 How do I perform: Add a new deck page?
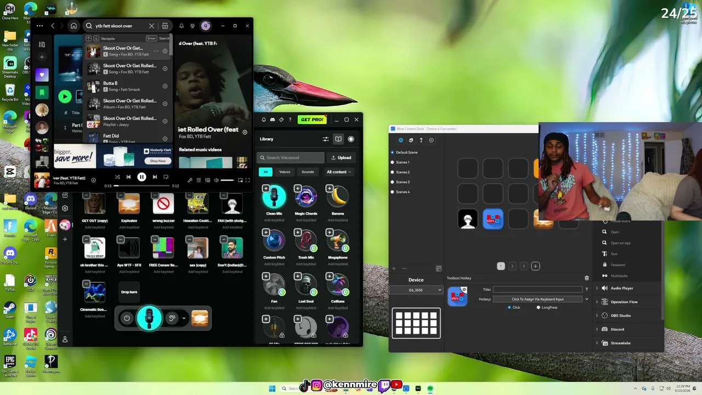(x=535, y=266)
